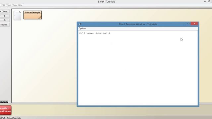Click the BlueJ Terminal Window title bar
Screen dimensions: 212x119
138,24
